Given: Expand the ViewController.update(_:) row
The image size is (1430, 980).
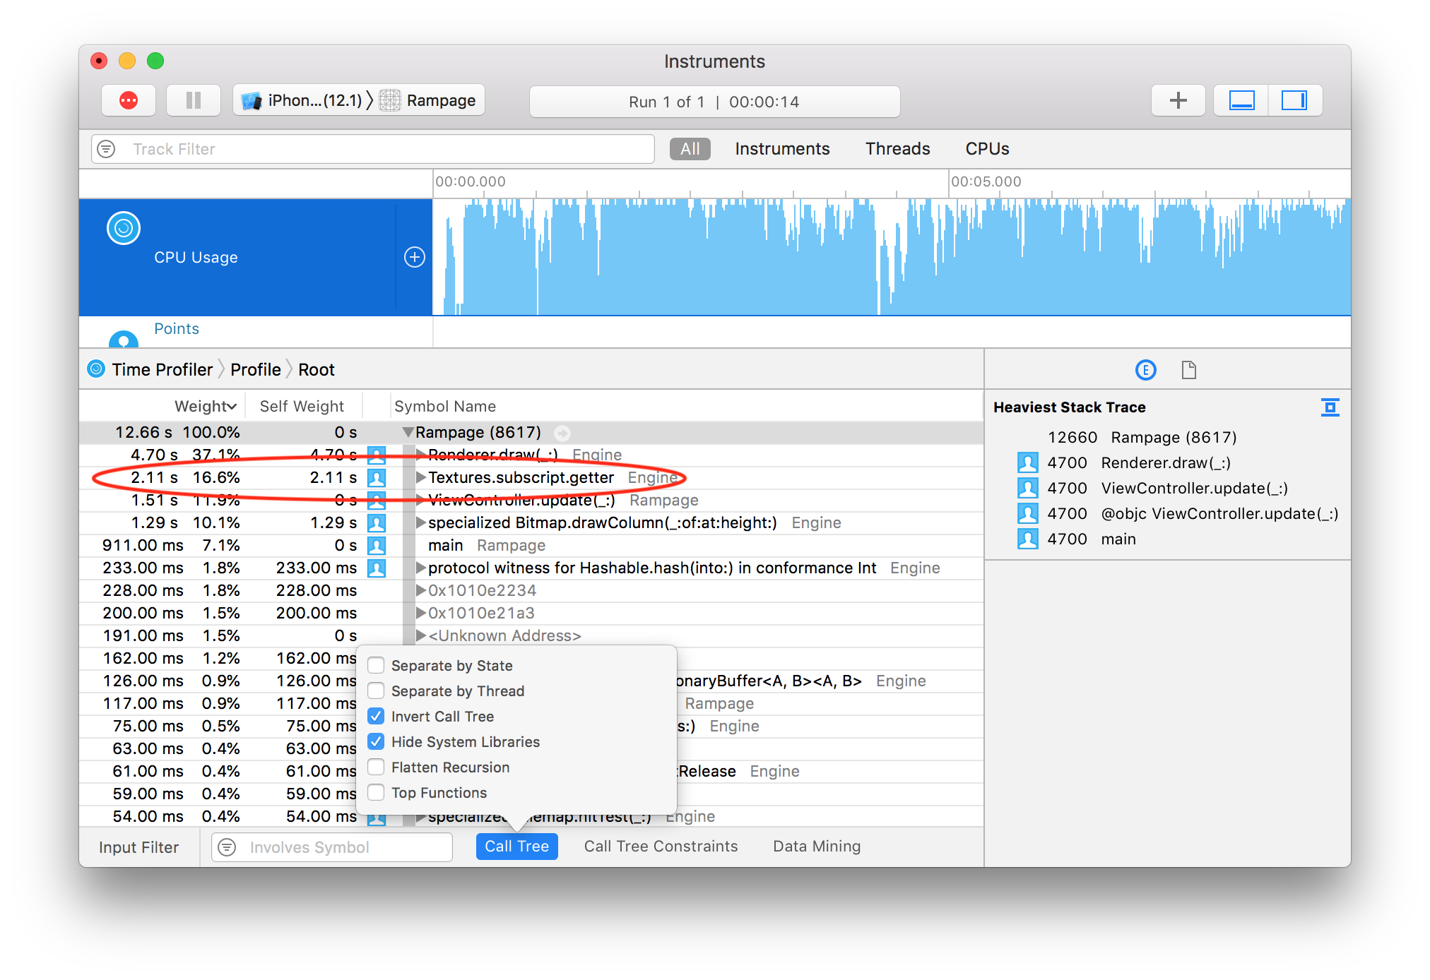Looking at the screenshot, I should pos(421,500).
